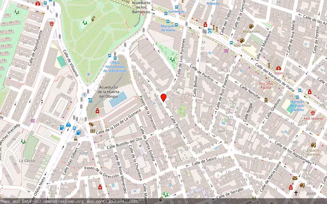This screenshot has width=327, height=204.
Task: Click the fountain roundabout on Calle de Villaamil
Action: click(x=84, y=95)
